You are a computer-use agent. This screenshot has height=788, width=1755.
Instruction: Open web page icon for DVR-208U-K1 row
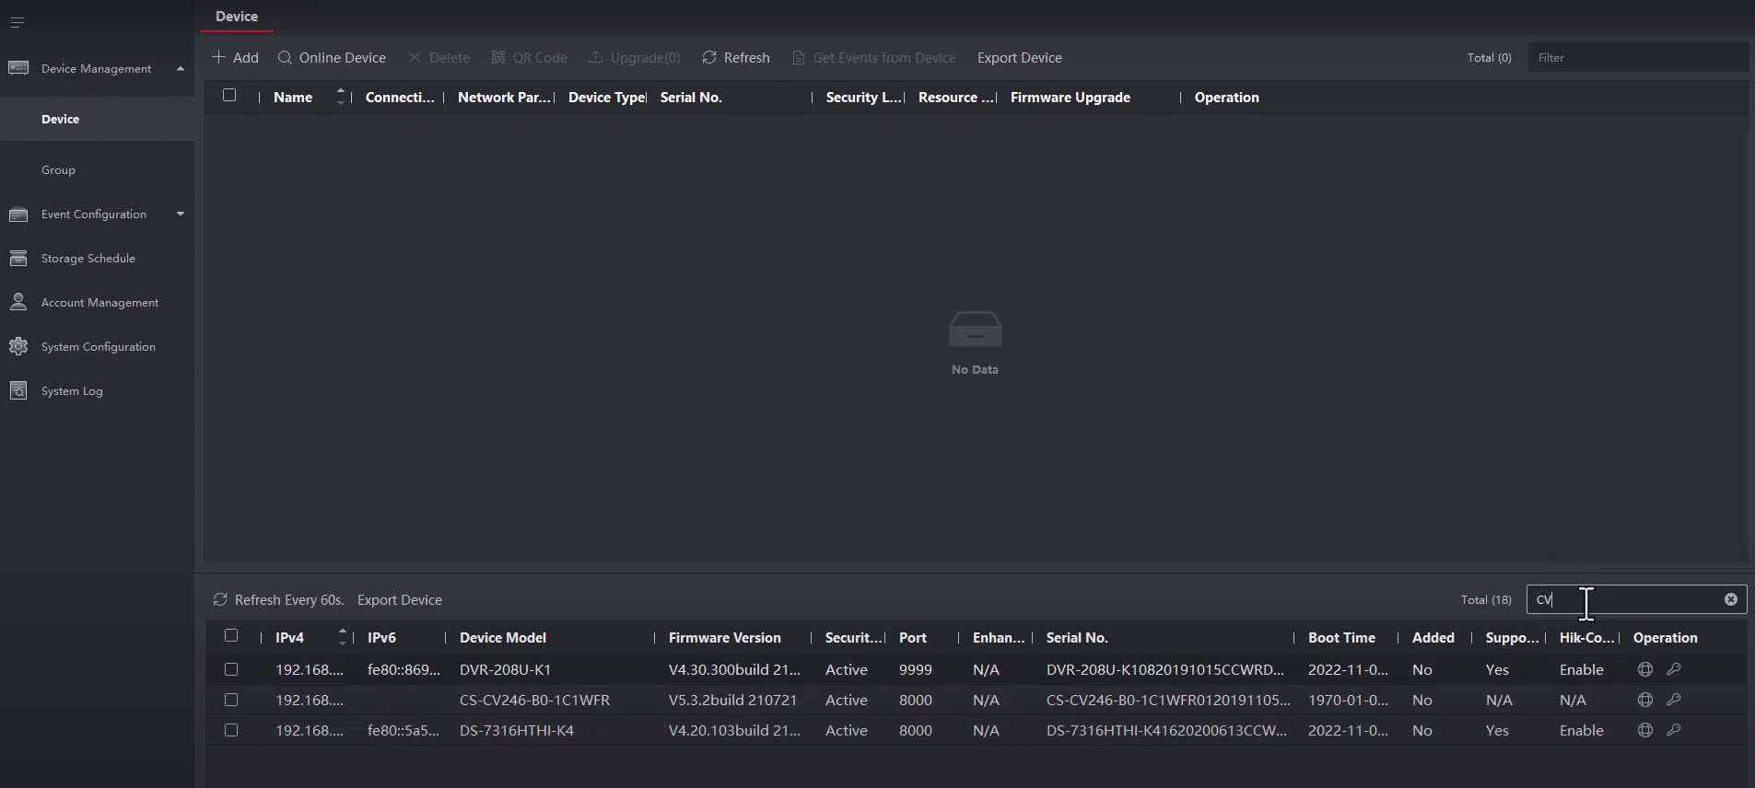pyautogui.click(x=1644, y=669)
